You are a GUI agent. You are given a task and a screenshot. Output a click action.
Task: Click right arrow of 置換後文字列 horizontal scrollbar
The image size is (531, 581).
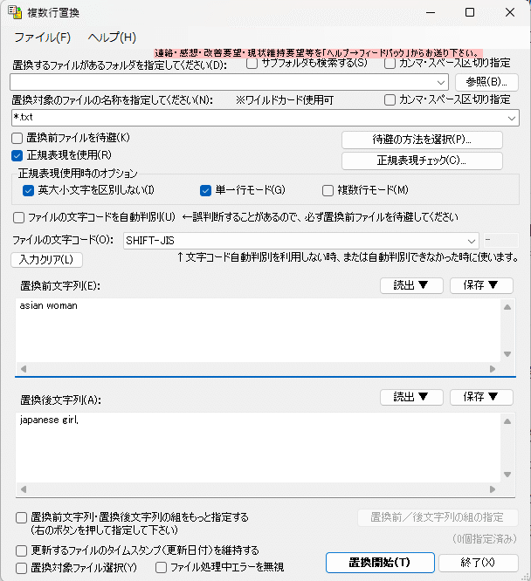(x=493, y=489)
